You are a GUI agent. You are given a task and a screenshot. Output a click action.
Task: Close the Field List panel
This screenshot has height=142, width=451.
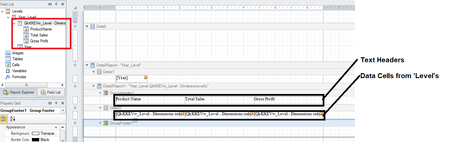point(62,4)
